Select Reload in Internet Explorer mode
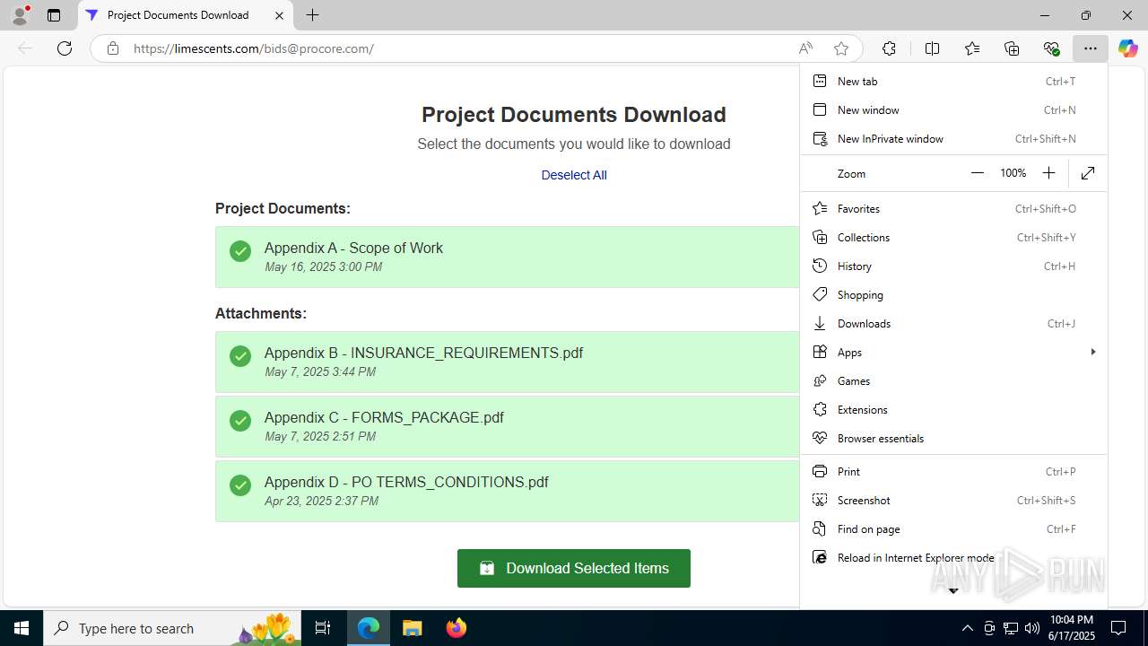 [x=953, y=557]
